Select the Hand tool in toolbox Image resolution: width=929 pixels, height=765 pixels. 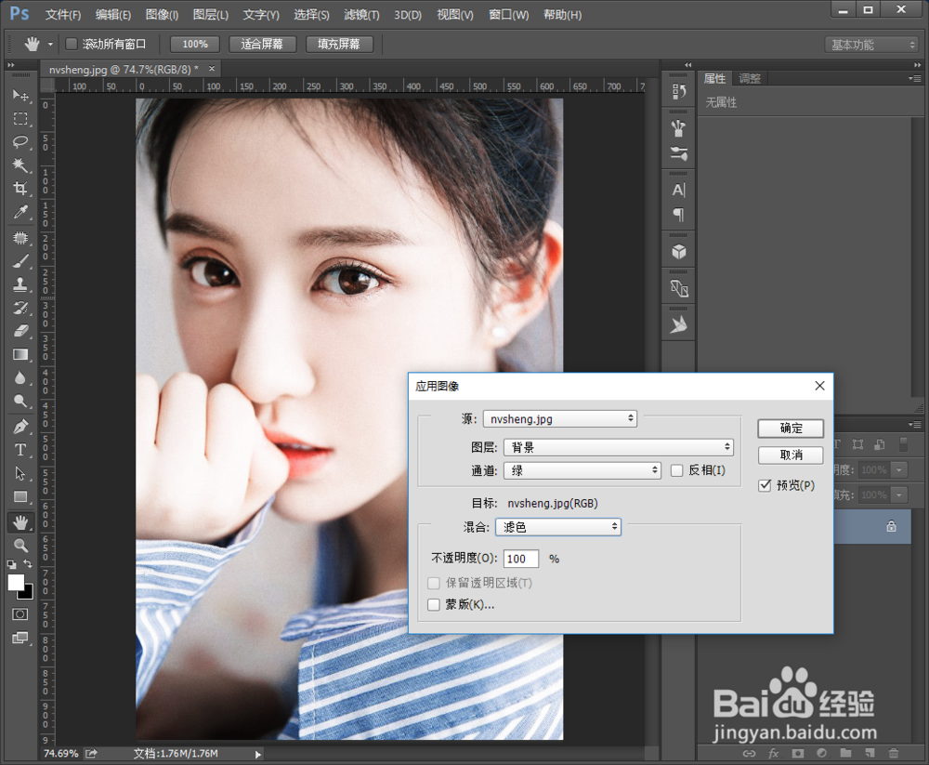tap(20, 522)
